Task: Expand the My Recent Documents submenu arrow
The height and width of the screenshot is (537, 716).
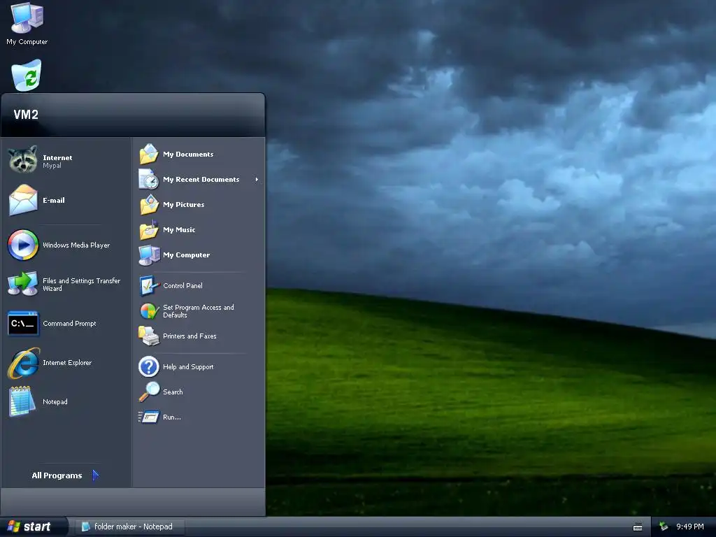Action: (257, 180)
